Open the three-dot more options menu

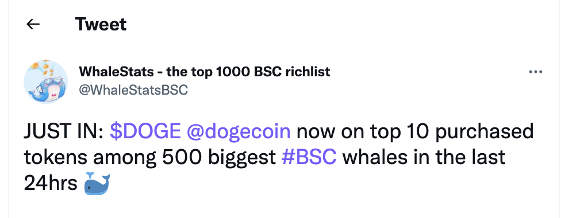pos(535,72)
